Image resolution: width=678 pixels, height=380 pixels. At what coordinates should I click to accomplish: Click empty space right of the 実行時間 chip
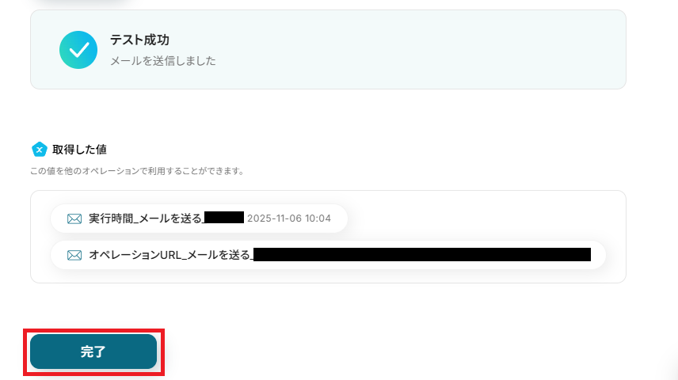click(476, 218)
